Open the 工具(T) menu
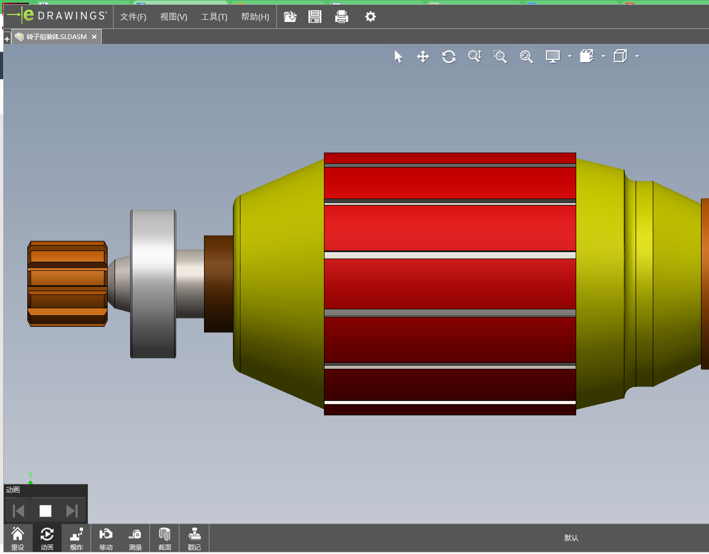 (x=214, y=17)
